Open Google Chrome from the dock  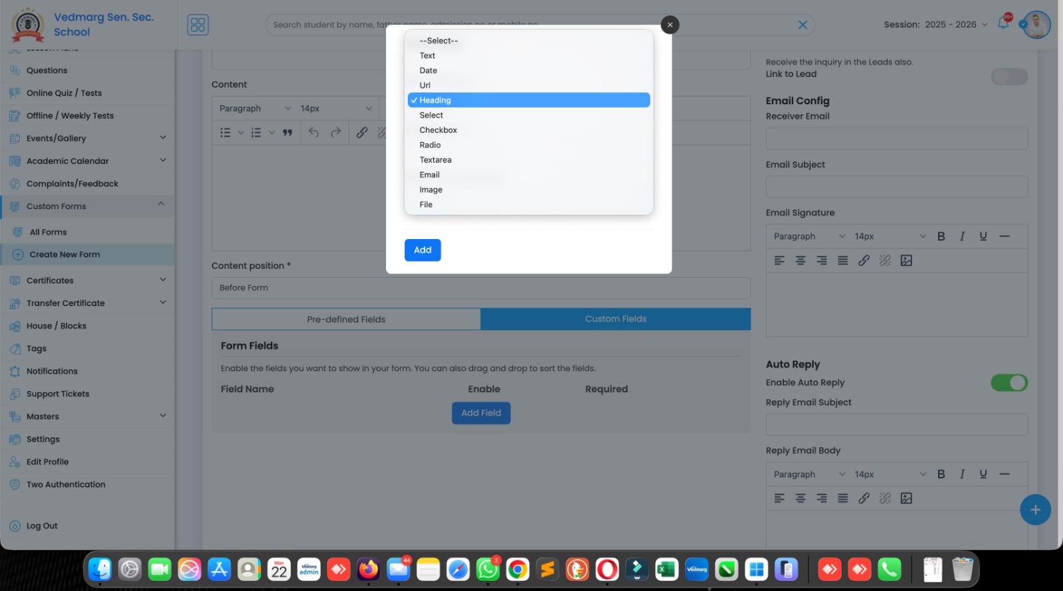pyautogui.click(x=518, y=570)
